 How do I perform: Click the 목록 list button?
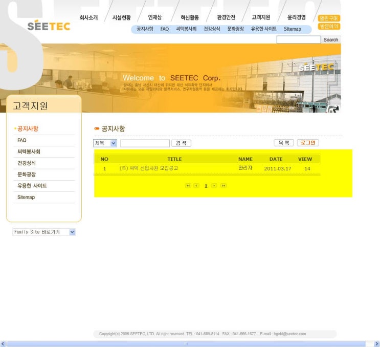click(284, 143)
